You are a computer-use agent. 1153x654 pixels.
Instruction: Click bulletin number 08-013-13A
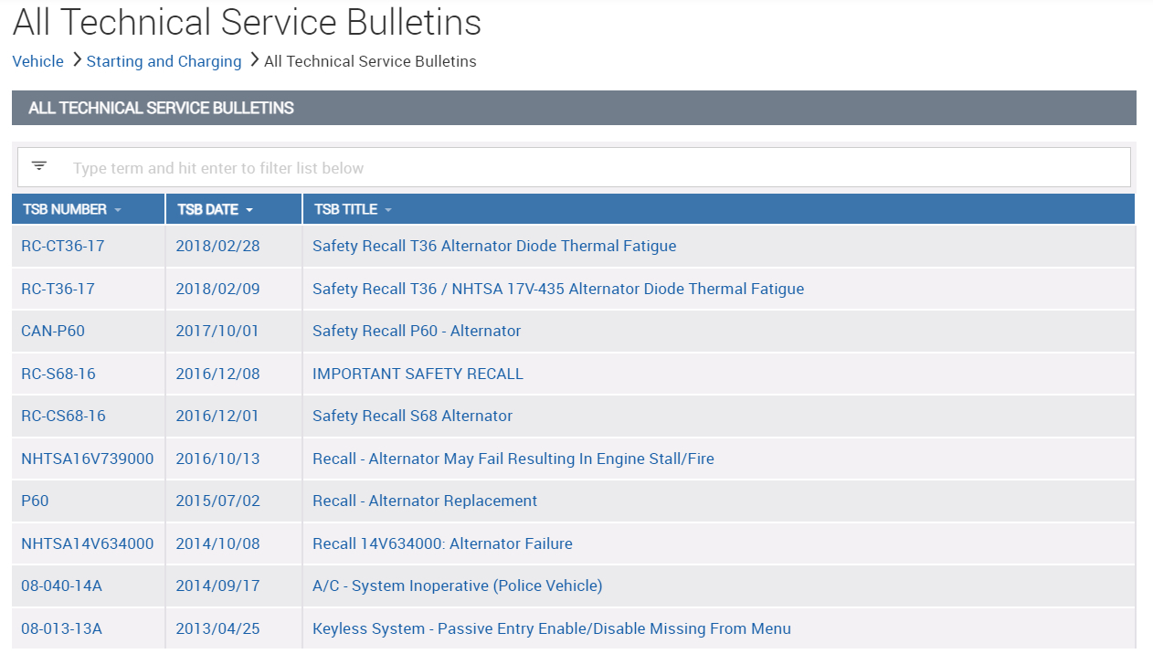coord(61,628)
